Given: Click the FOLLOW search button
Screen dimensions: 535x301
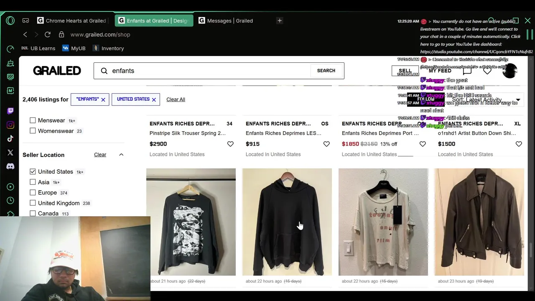Looking at the screenshot, I should [x=426, y=99].
